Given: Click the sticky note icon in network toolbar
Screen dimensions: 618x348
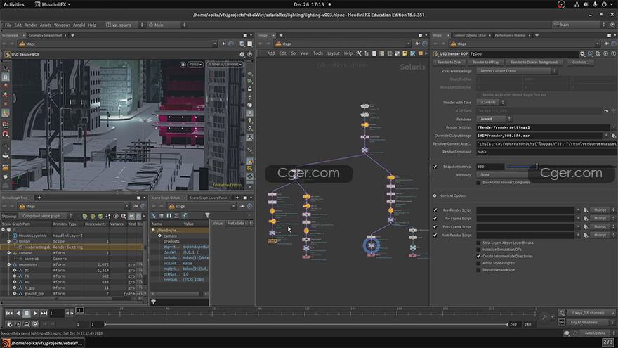Looking at the screenshot, I should [x=405, y=53].
